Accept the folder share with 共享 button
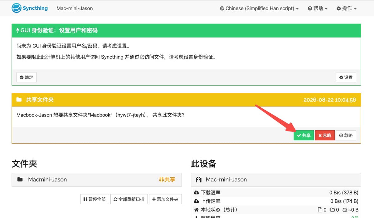 (x=304, y=135)
